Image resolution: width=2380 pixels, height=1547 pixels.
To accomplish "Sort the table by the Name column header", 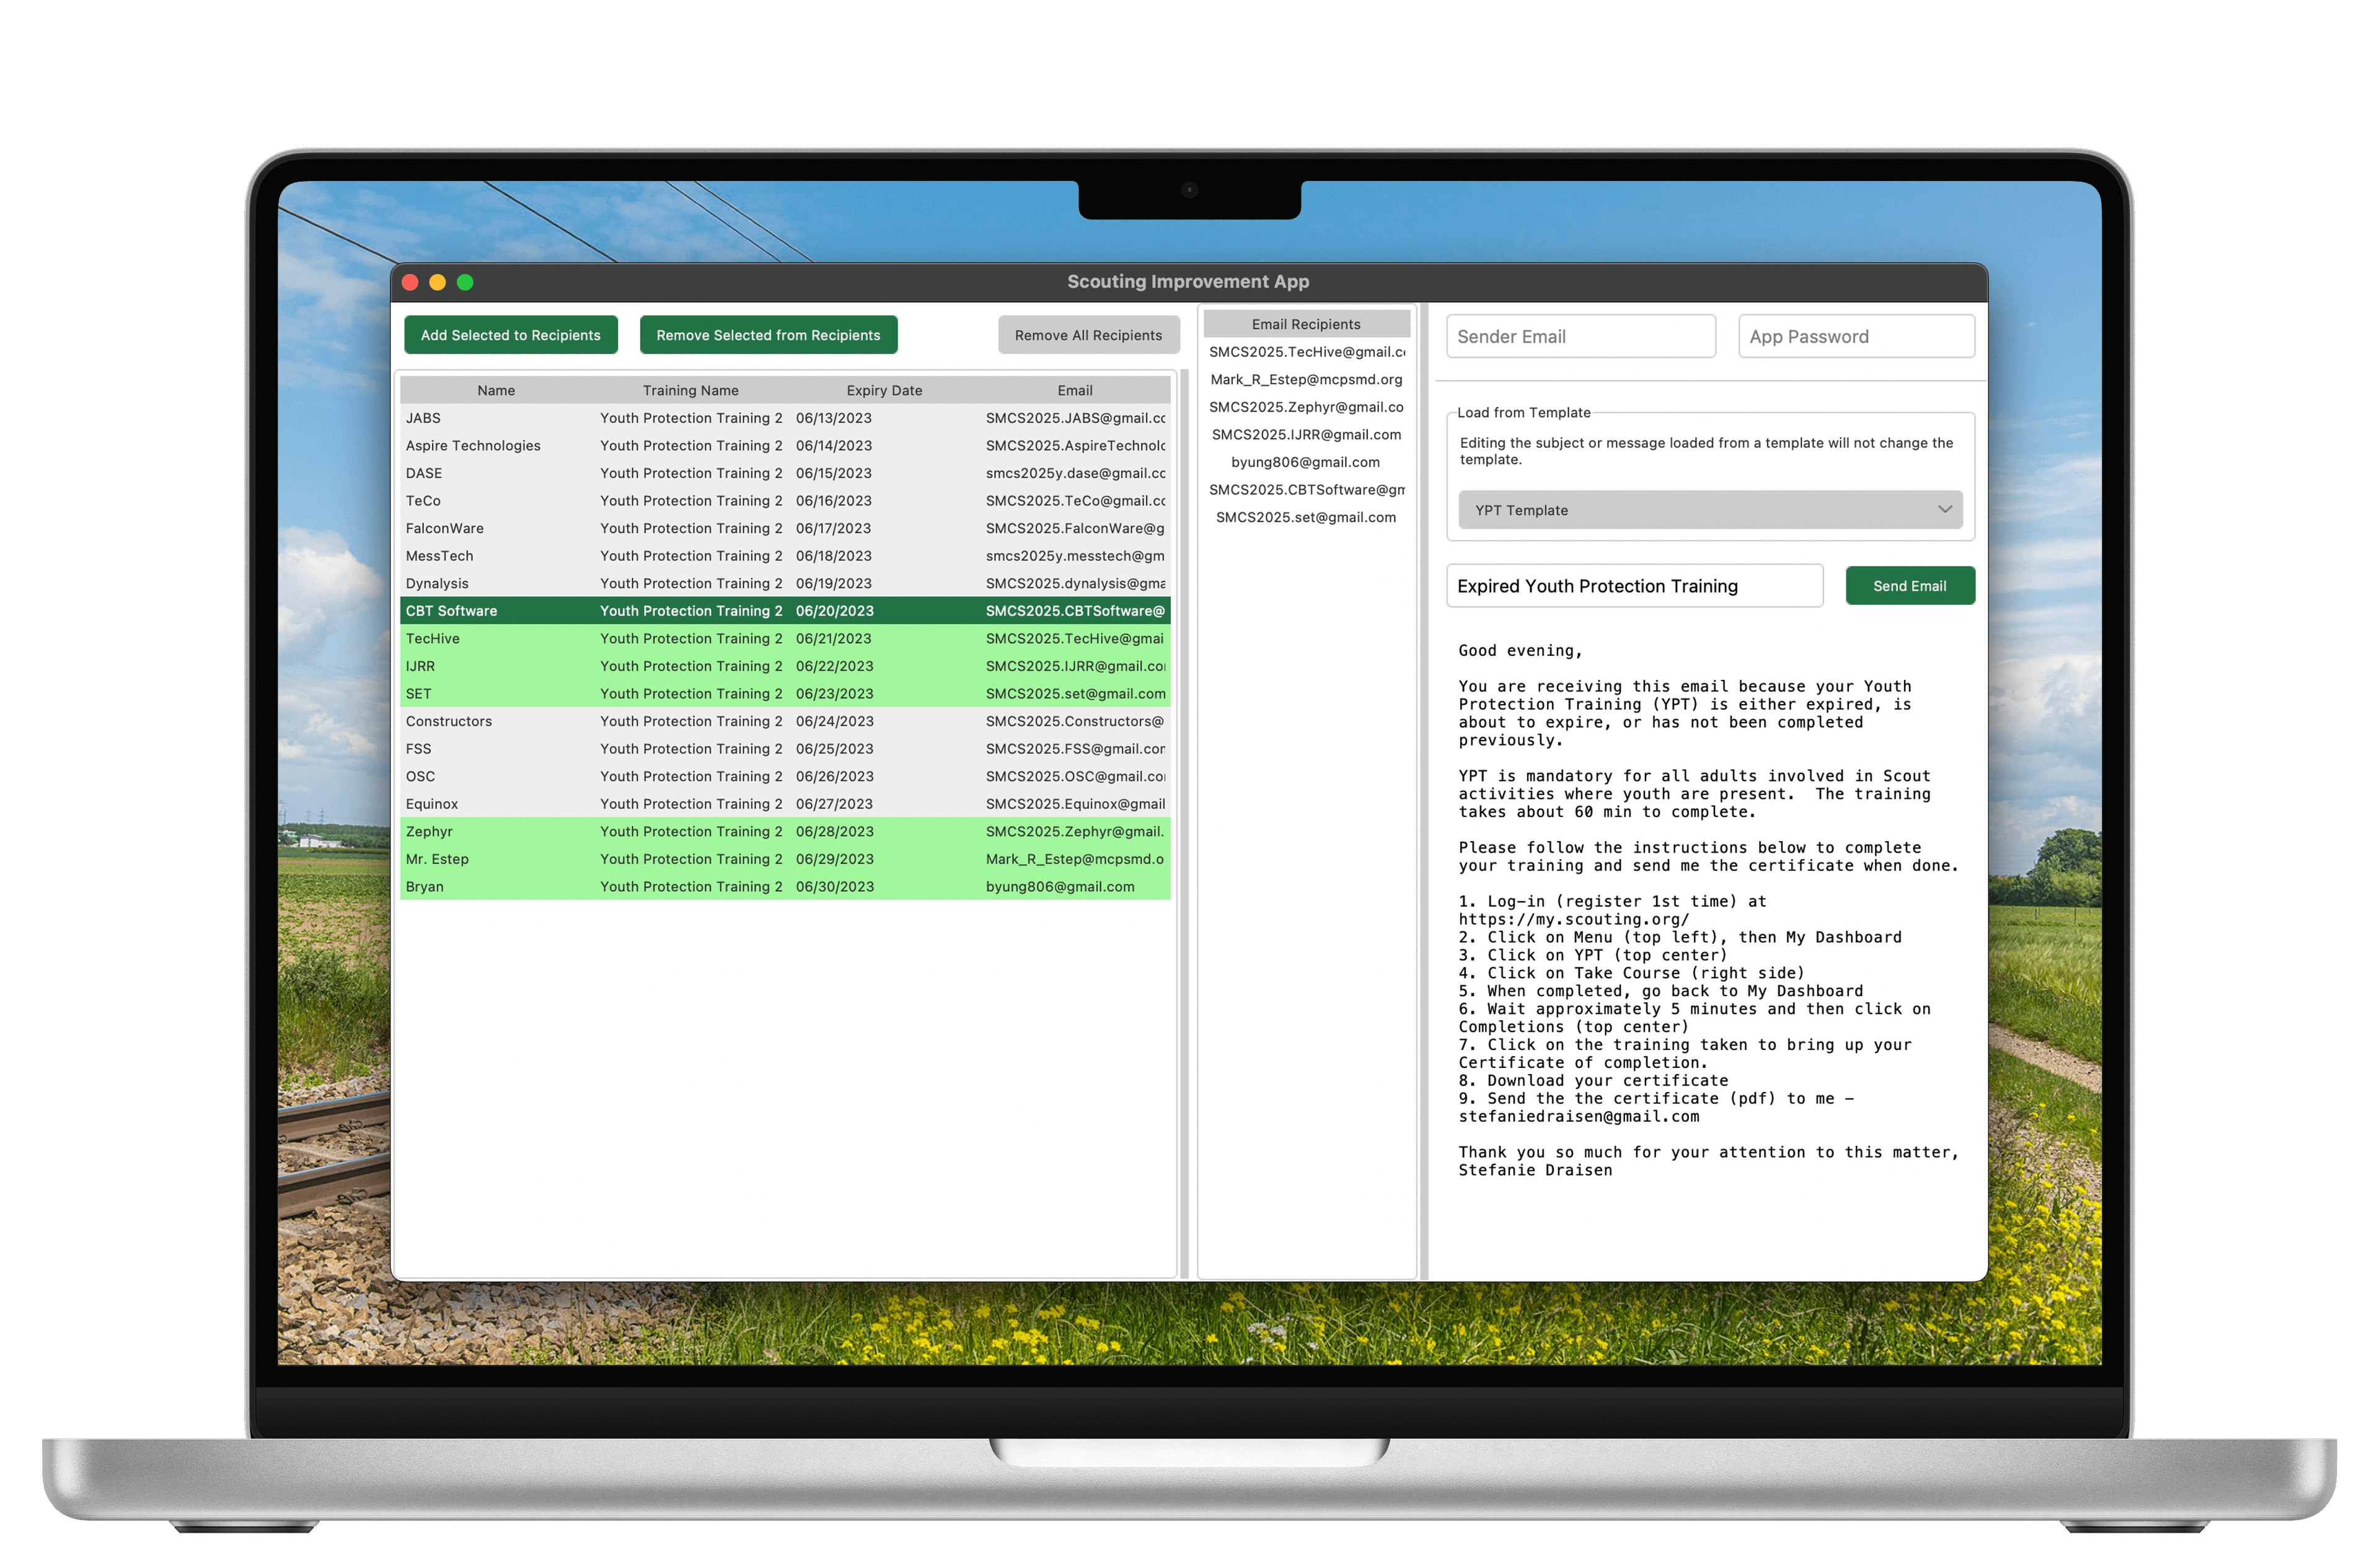I will tap(496, 390).
